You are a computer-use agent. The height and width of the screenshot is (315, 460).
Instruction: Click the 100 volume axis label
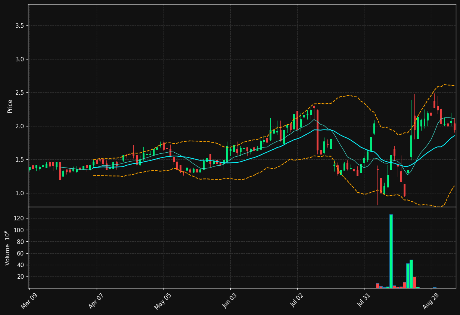click(19, 230)
